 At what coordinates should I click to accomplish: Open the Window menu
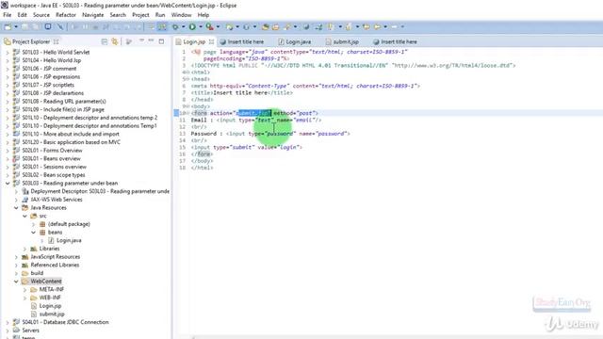[x=181, y=15]
